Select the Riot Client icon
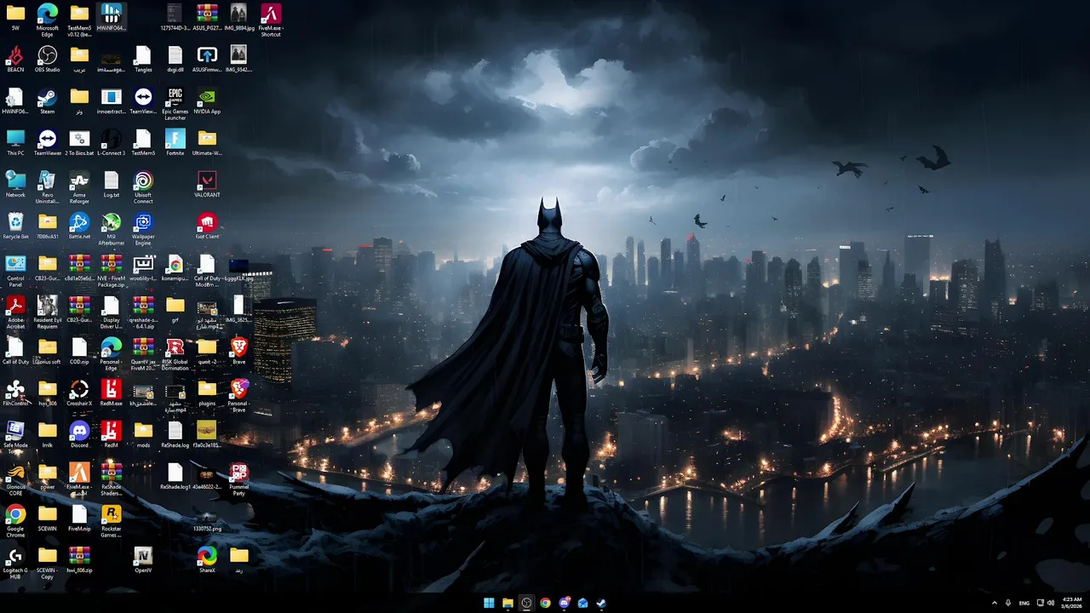The height and width of the screenshot is (613, 1090). [x=207, y=227]
